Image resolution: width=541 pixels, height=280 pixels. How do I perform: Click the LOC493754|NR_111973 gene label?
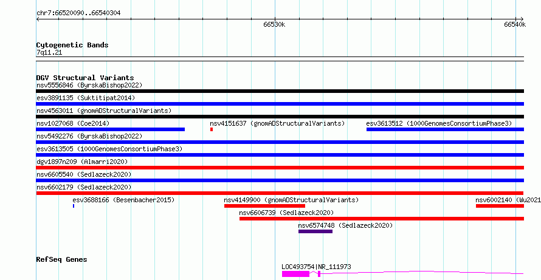pos(316,267)
